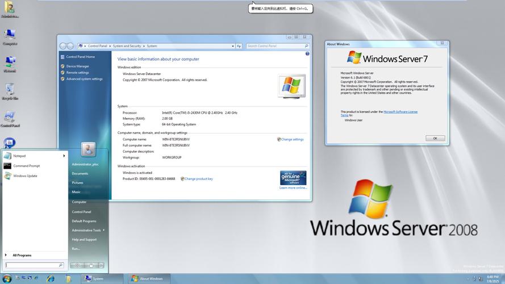Focus the Search Control Panel field
505x284 pixels.
click(278, 46)
